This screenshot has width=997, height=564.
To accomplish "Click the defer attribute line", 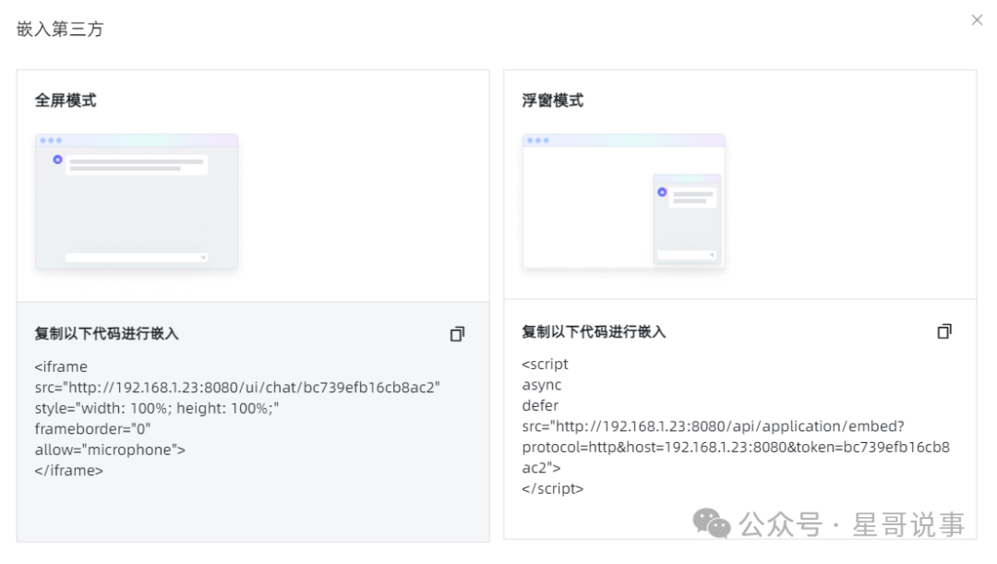I will (540, 405).
